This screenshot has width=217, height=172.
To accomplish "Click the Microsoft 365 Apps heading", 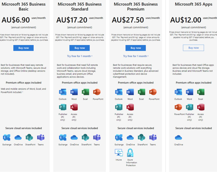I will tap(193, 4).
